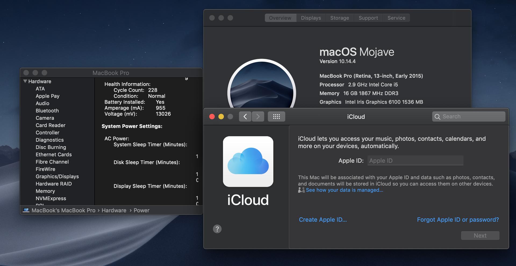Select Apple Pay in Hardware list

(48, 96)
